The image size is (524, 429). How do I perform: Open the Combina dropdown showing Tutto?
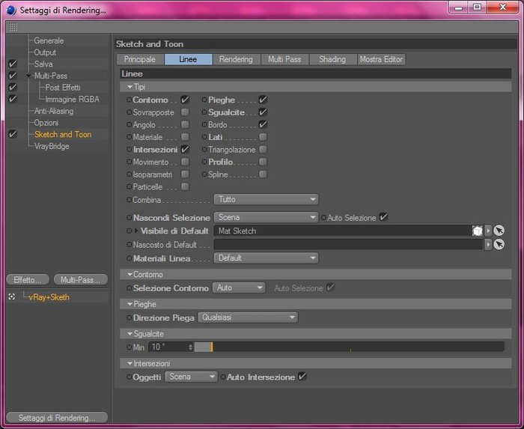266,199
